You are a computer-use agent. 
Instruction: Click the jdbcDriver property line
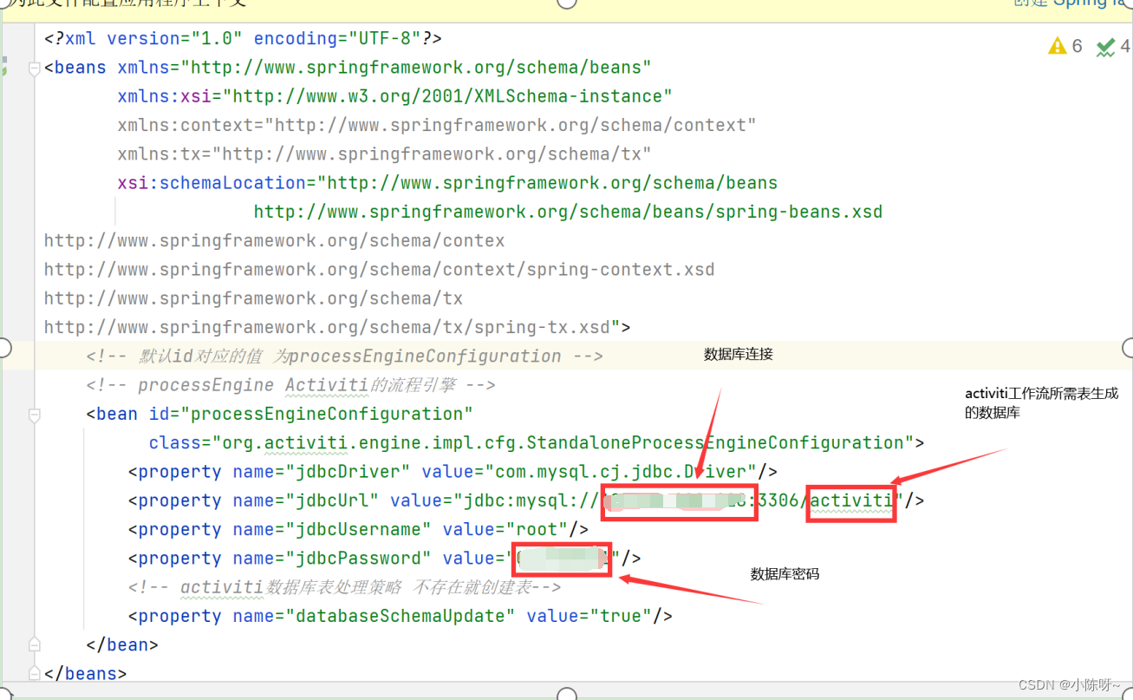453,472
